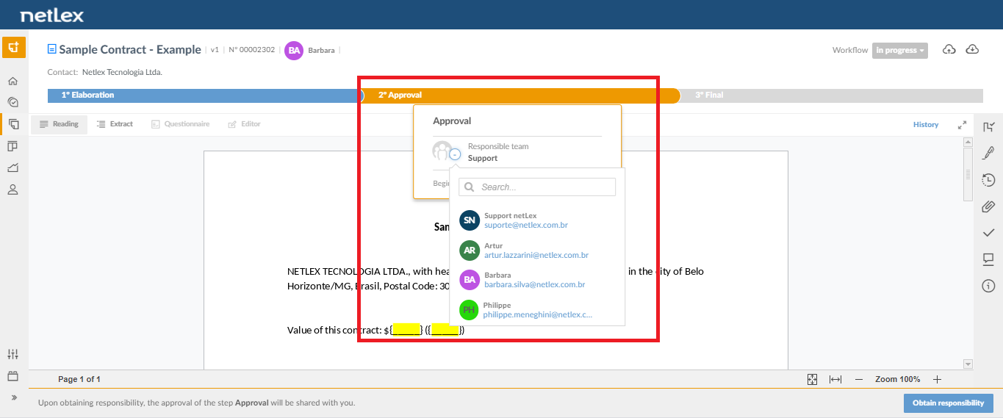Collapse the responsible team user list
1003x418 pixels.
point(455,154)
